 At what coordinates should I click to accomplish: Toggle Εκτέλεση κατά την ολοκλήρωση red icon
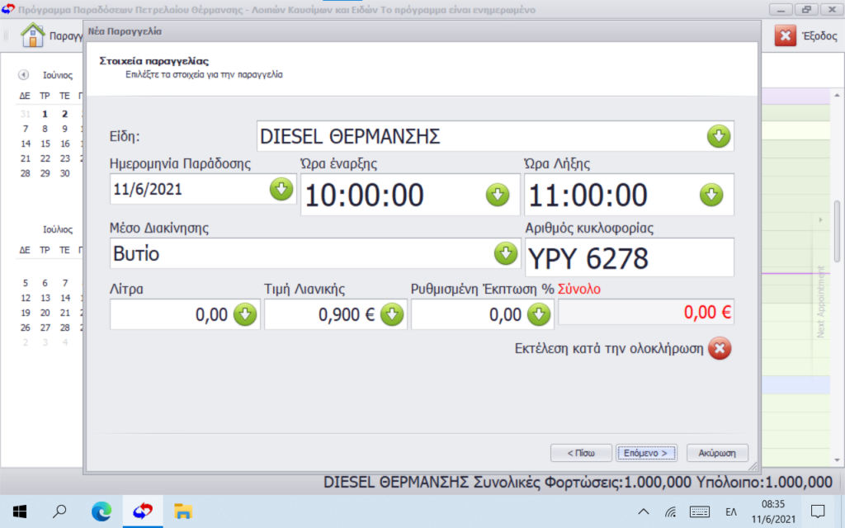click(720, 348)
